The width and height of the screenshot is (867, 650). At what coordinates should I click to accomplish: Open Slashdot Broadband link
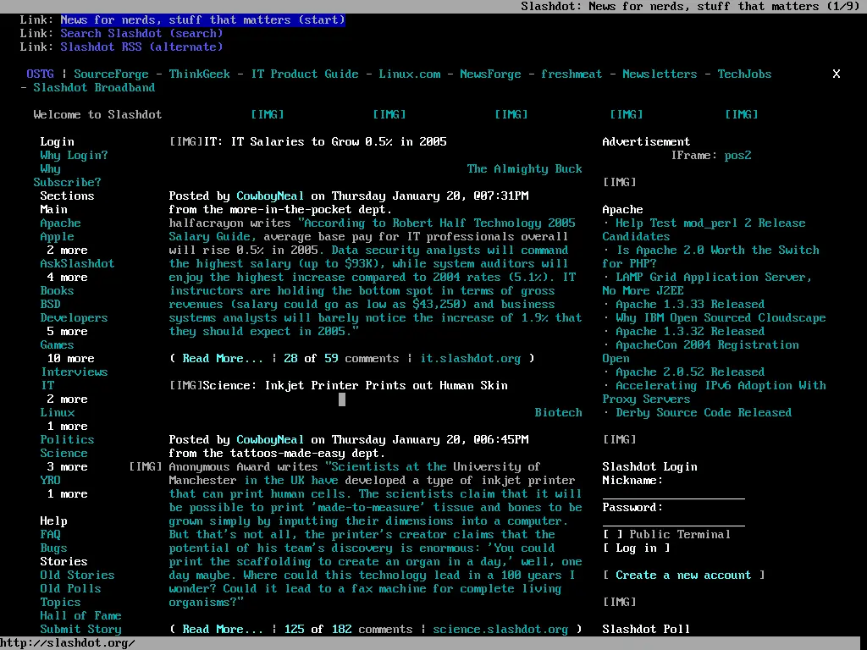94,87
